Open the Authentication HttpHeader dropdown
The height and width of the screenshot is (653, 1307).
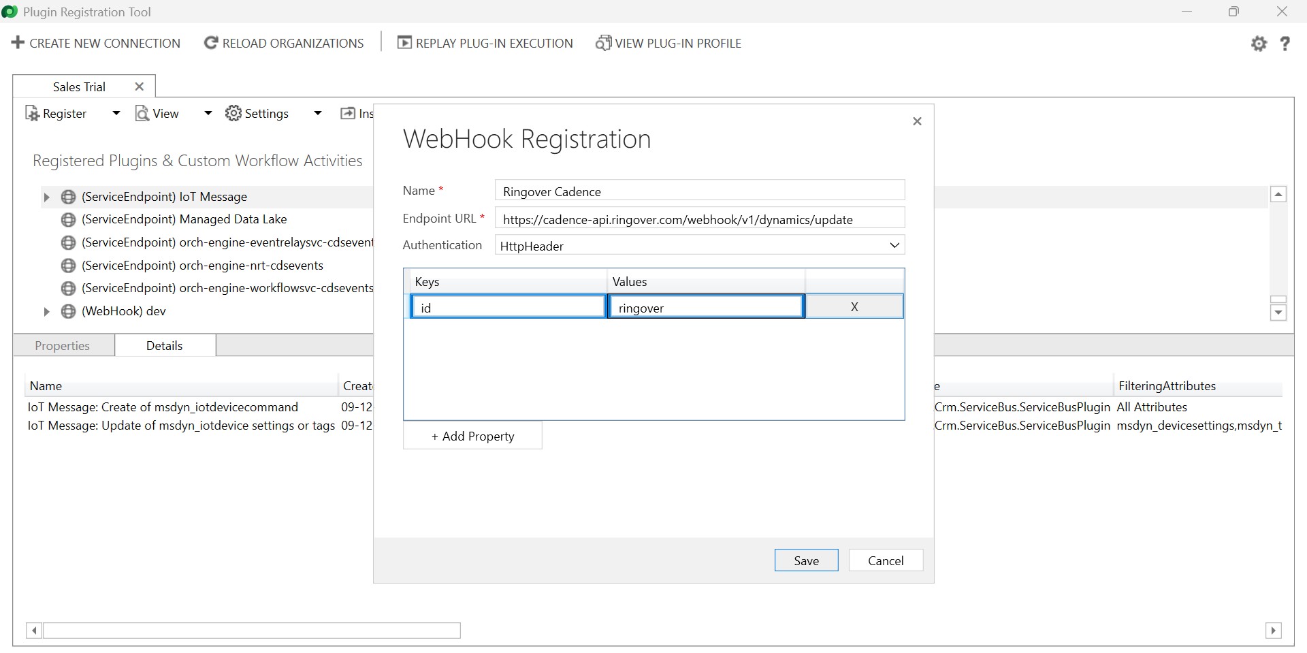coord(700,245)
